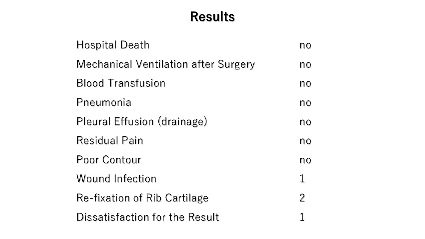Select the "Hospital Death" row label
Image resolution: width=425 pixels, height=239 pixels.
coord(113,45)
